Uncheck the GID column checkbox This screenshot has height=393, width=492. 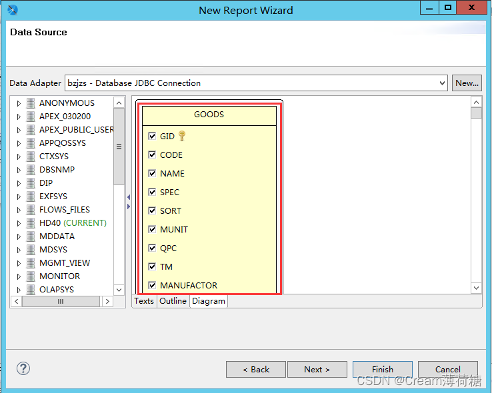(152, 136)
